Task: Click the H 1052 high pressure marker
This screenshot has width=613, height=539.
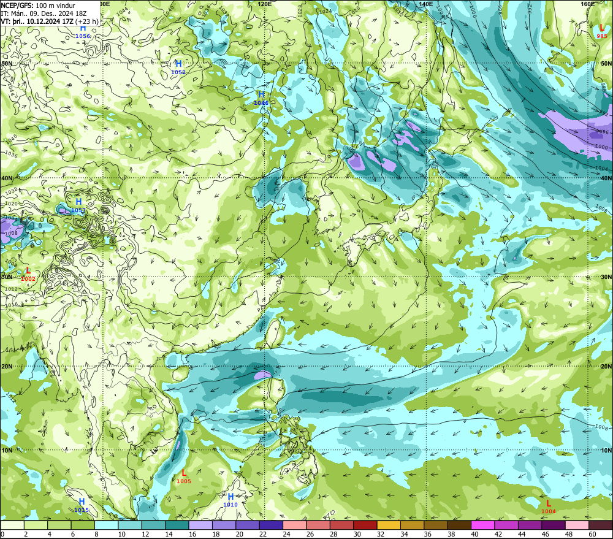Action: 178,67
